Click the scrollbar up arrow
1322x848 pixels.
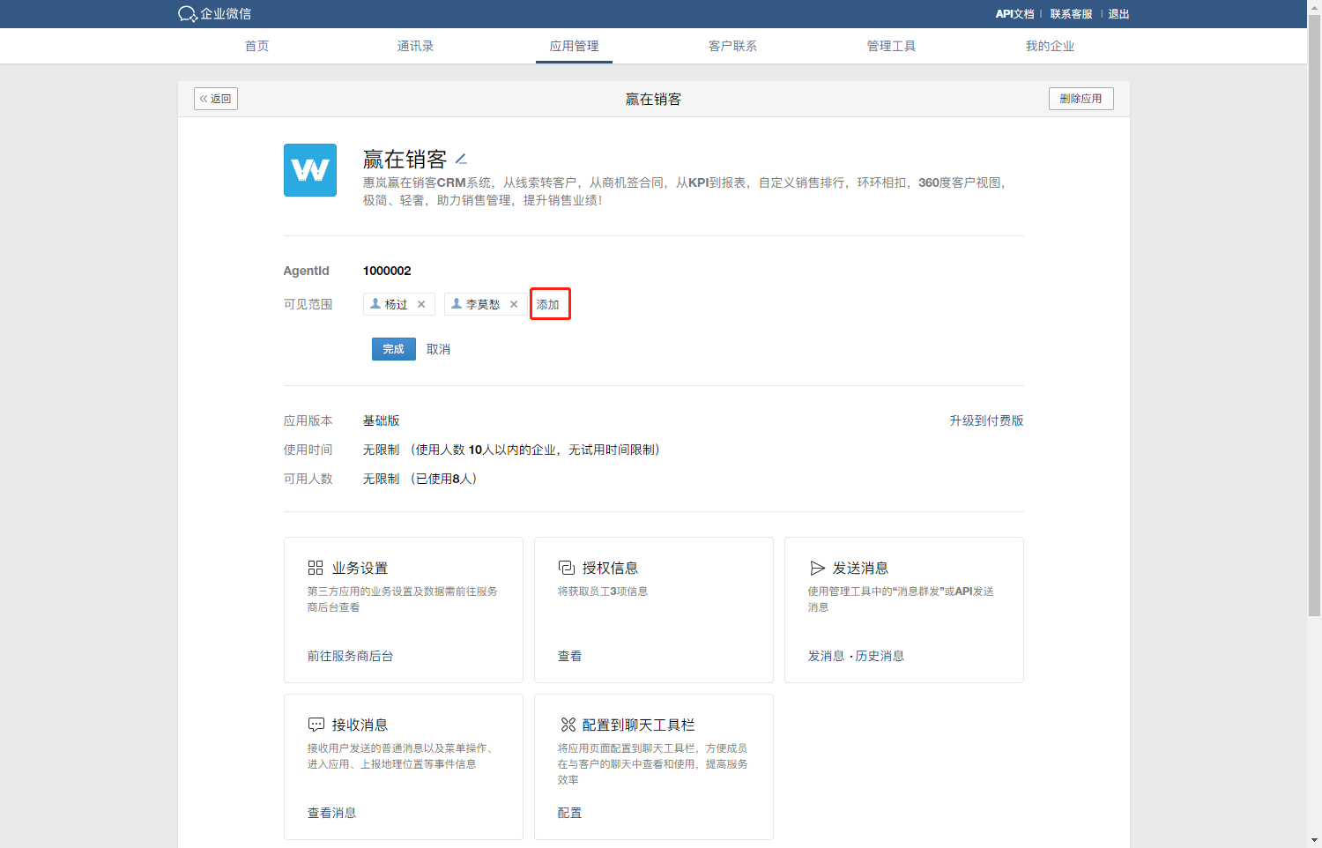tap(1314, 6)
